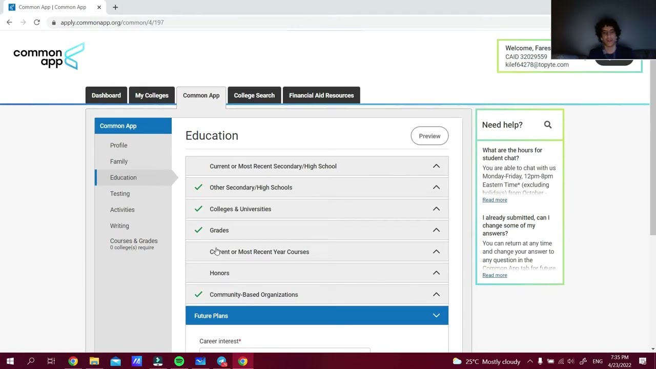This screenshot has width=656, height=369.
Task: Toggle the Community-Based Organizations section chevron
Action: 436,294
